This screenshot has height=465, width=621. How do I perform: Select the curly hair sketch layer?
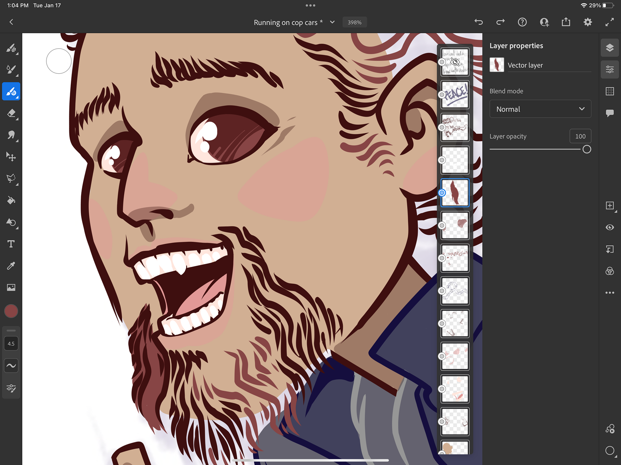coord(455,127)
